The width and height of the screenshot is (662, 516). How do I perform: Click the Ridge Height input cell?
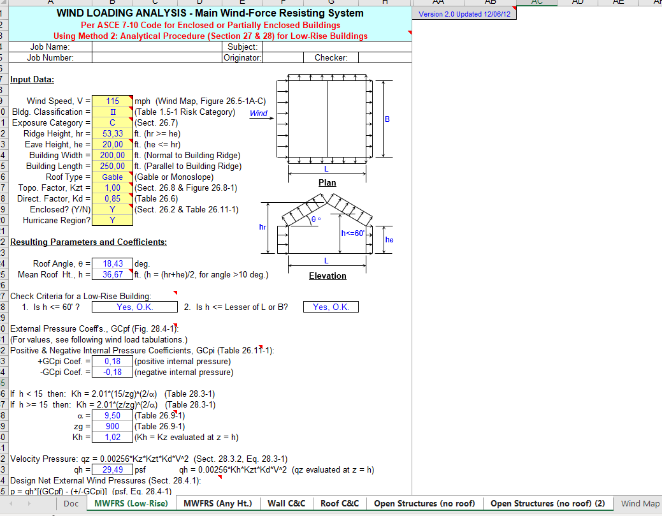112,133
